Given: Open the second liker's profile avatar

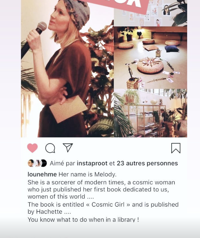Looking at the screenshot, I should 37,163.
